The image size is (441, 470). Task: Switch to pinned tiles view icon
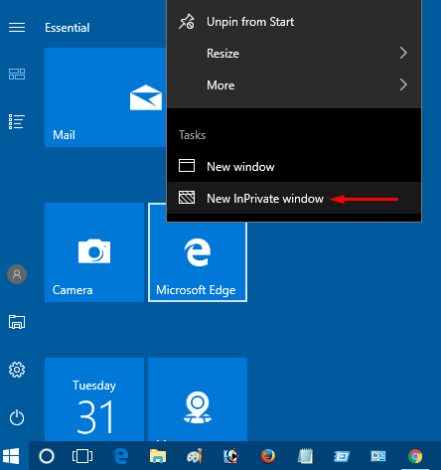coord(17,74)
